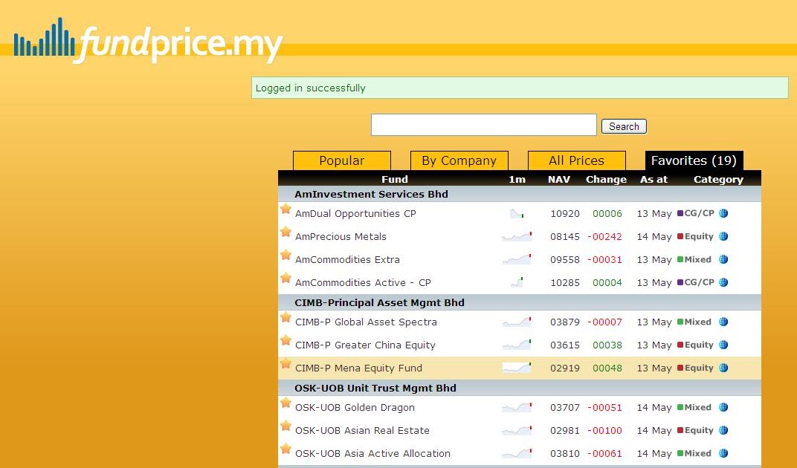Open 1m sparkline chart for AmPrecious Metals
Screen dimensions: 797x468
[517, 236]
